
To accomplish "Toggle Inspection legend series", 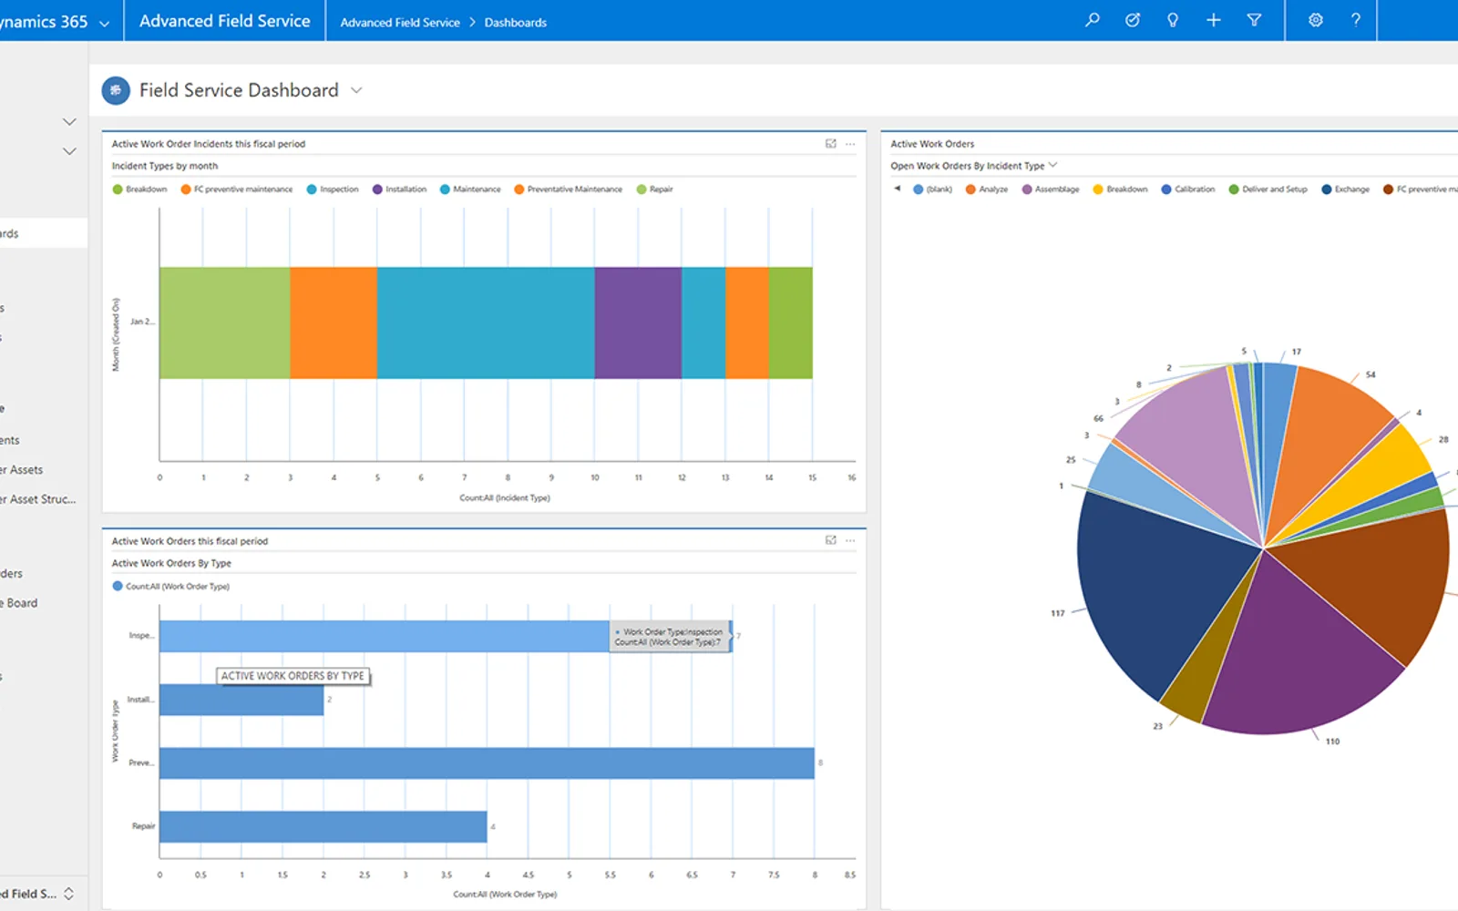I will point(333,189).
